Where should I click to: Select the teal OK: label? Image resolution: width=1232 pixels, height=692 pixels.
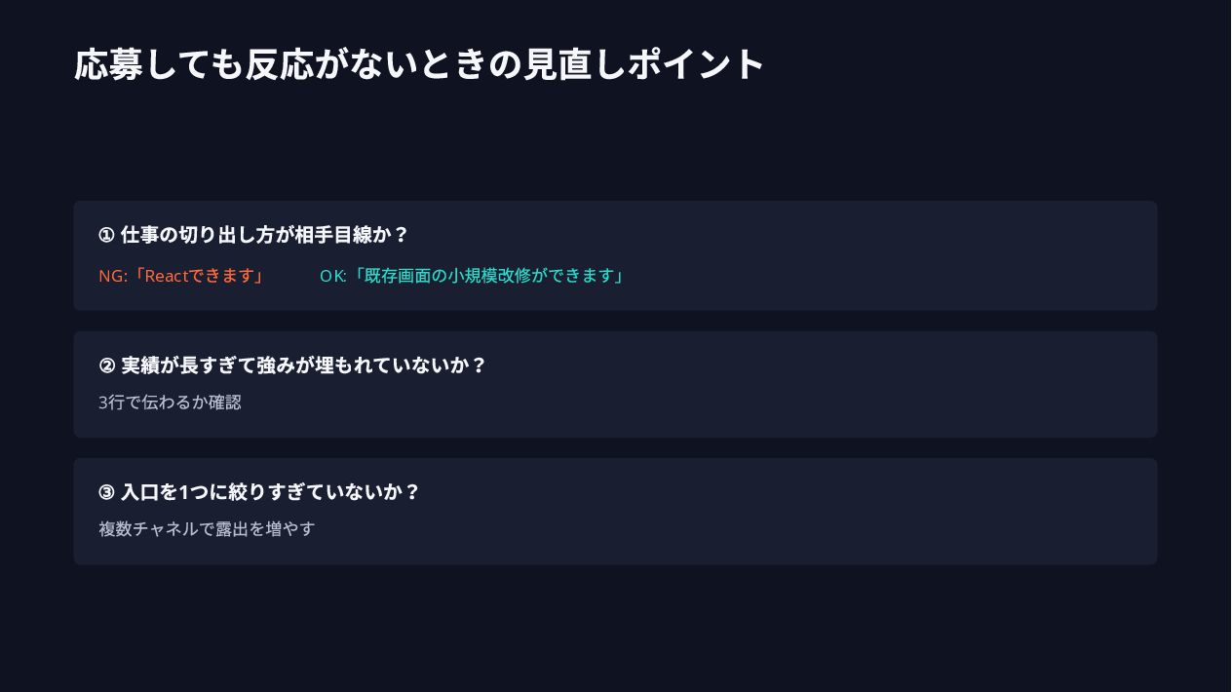[333, 276]
